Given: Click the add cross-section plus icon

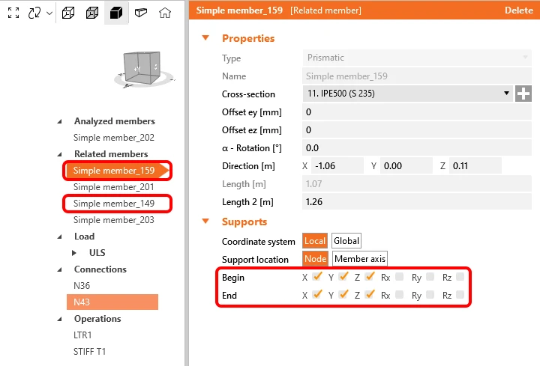Looking at the screenshot, I should click(523, 94).
